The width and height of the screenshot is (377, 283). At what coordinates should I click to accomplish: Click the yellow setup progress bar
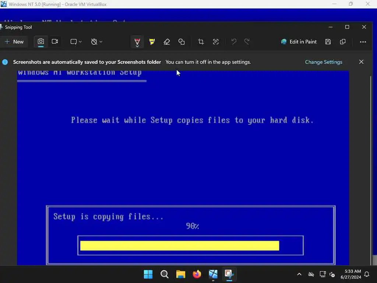click(180, 246)
